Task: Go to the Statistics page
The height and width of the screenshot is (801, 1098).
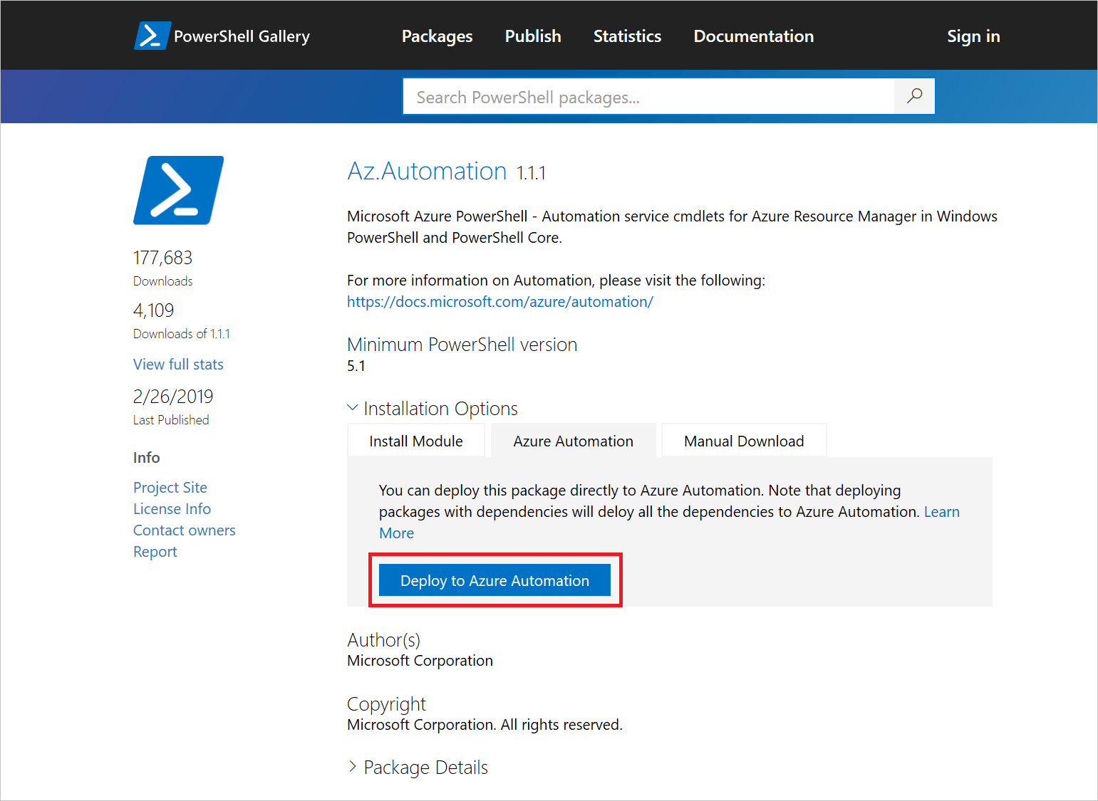Action: [x=626, y=36]
